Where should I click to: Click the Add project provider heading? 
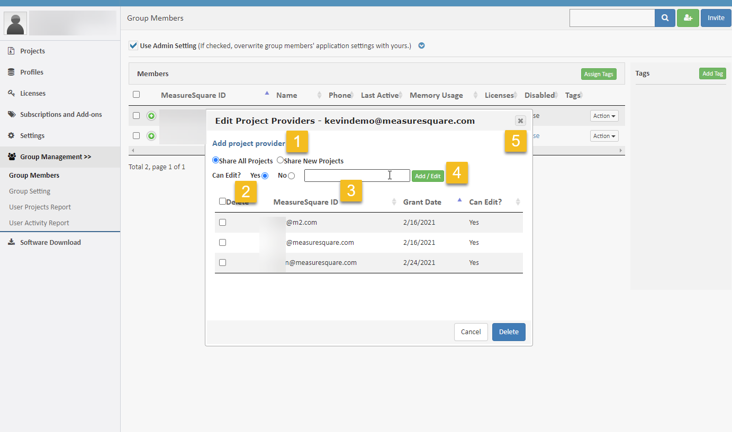point(249,143)
